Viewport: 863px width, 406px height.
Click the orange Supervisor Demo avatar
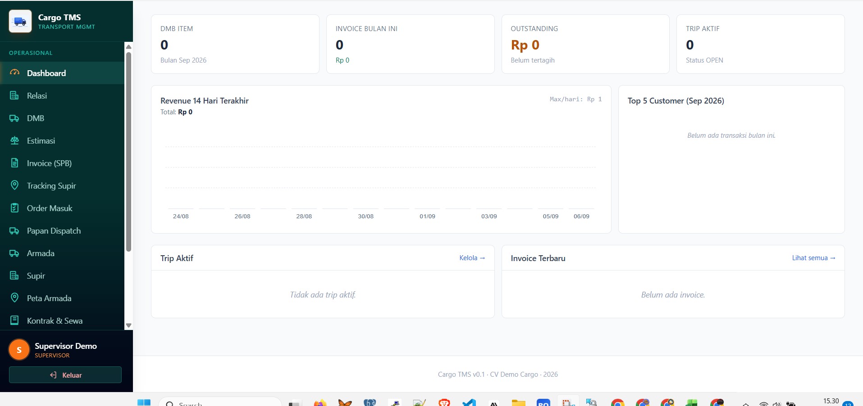pyautogui.click(x=19, y=350)
